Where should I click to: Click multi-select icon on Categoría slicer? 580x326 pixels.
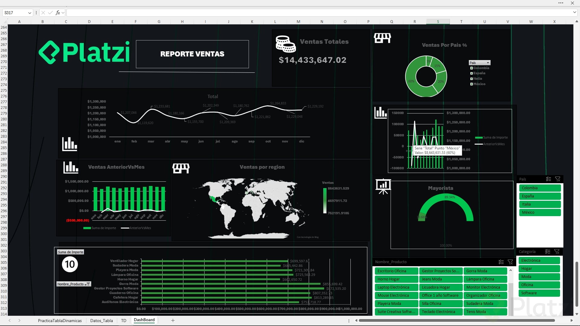coord(547,251)
